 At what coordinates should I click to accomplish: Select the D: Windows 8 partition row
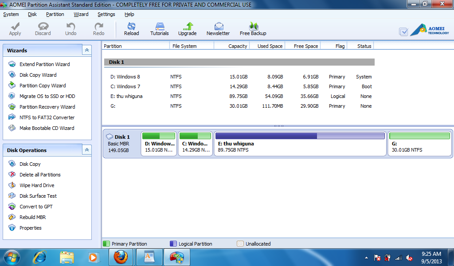point(239,77)
